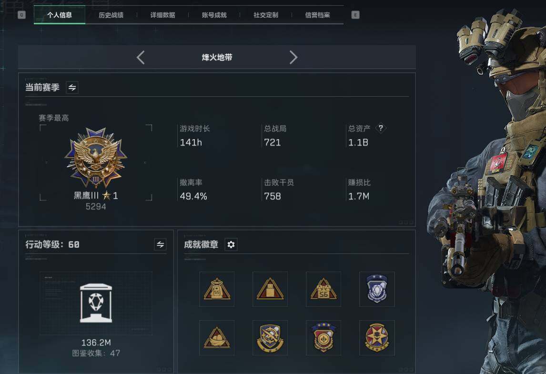The image size is (546, 374).
Task: Click the E key hint icon
Action: (355, 15)
